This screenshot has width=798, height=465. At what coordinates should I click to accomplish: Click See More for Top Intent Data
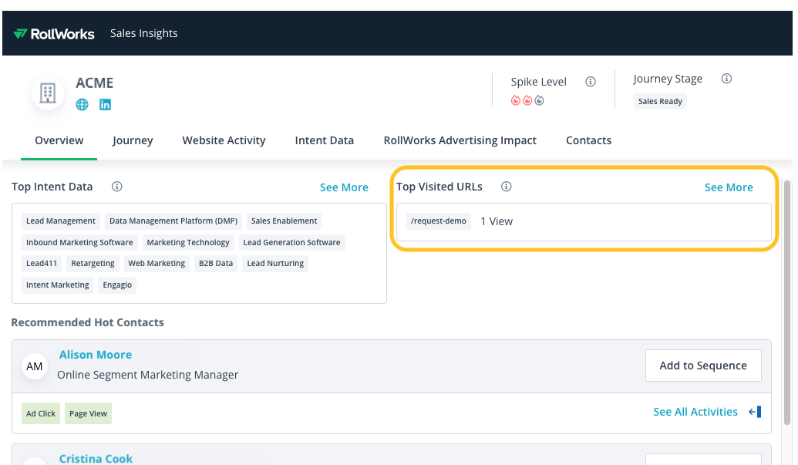coord(344,187)
